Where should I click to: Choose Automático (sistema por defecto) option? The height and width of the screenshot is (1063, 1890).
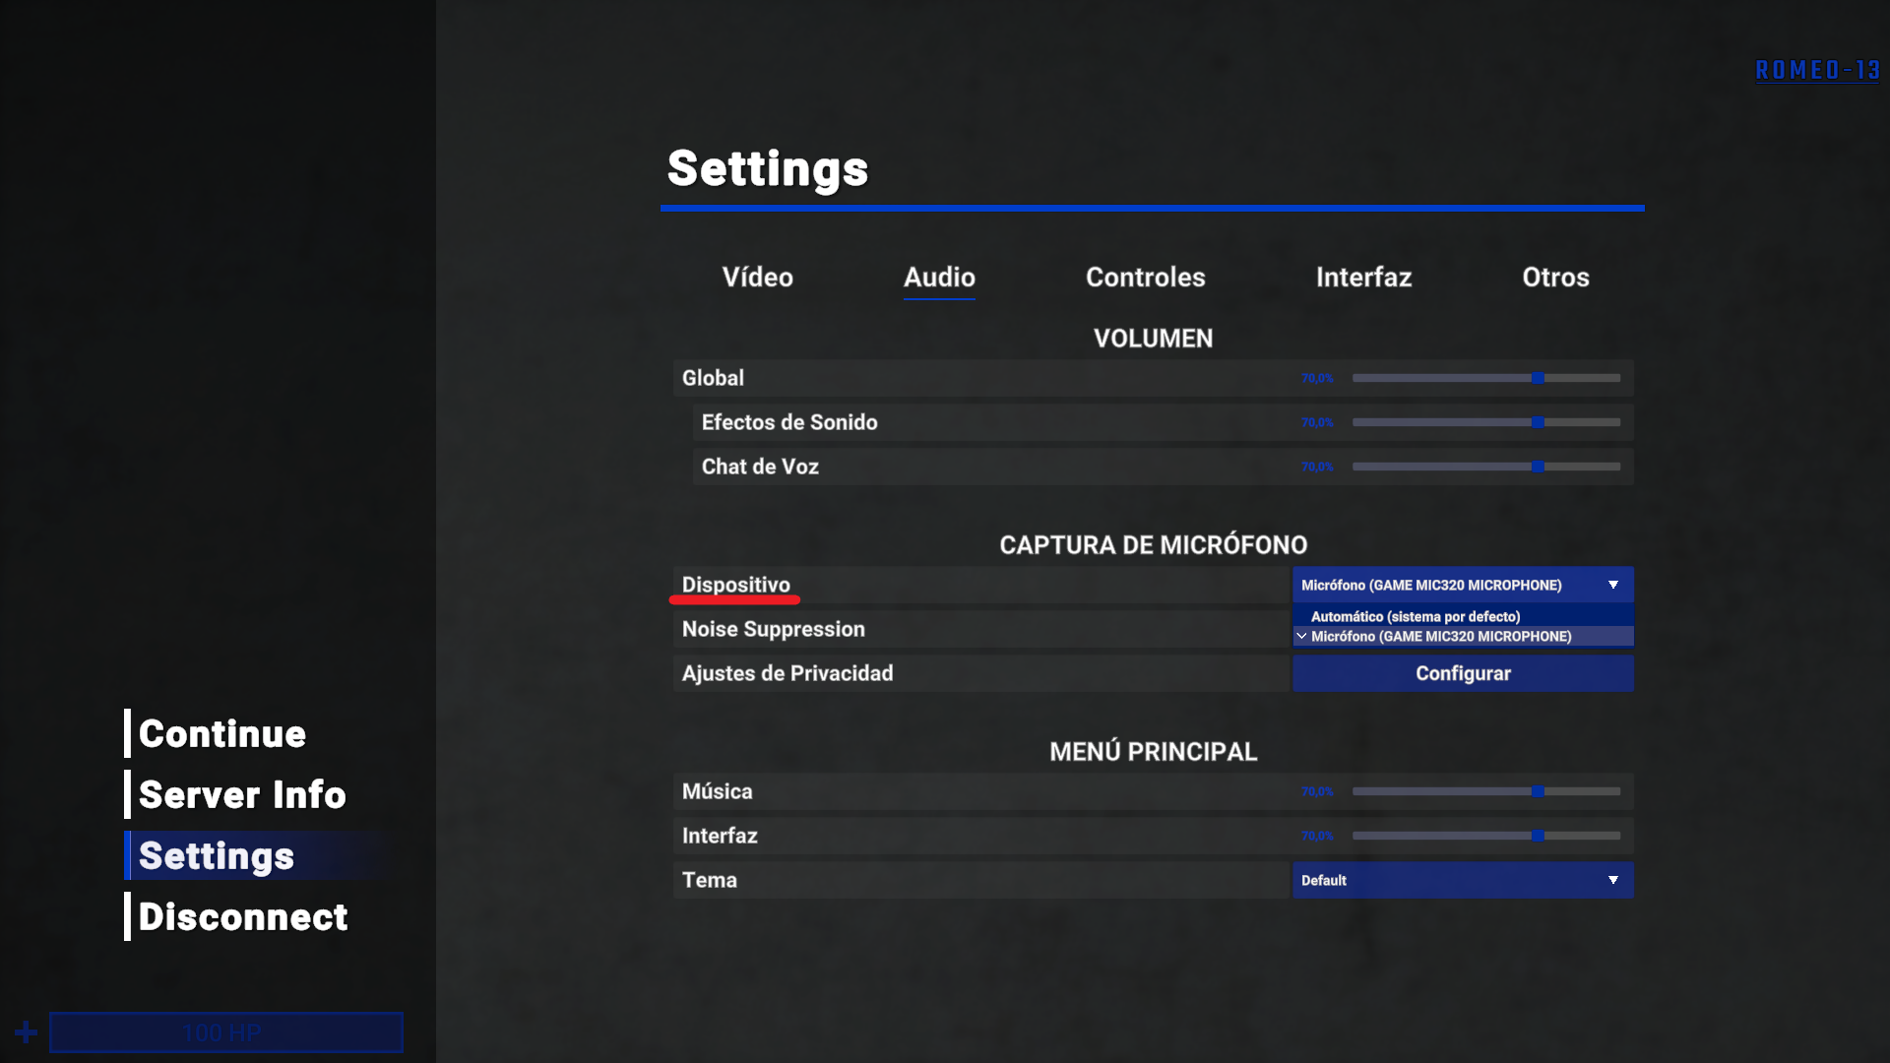1415,616
